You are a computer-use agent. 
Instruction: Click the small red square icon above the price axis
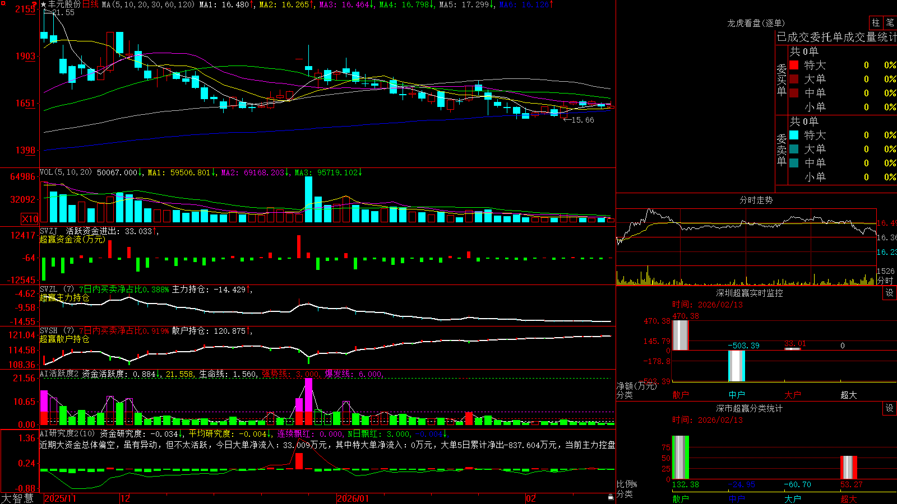3,3
